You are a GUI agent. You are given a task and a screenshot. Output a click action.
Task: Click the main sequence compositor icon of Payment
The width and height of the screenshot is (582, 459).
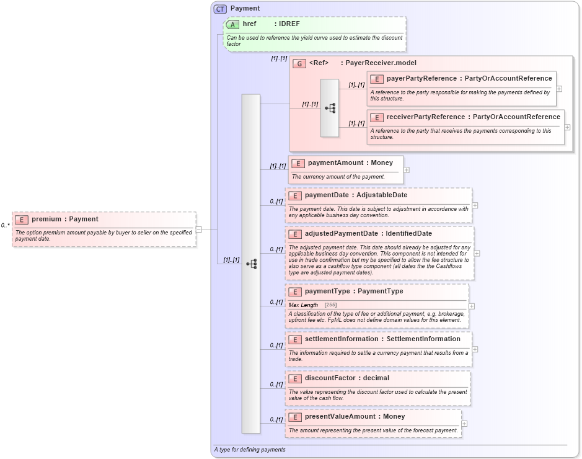click(251, 264)
